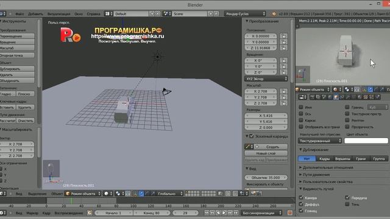This screenshot has height=219, width=390.
Task: Lock X location in Преобразование panel
Action: (284, 36)
